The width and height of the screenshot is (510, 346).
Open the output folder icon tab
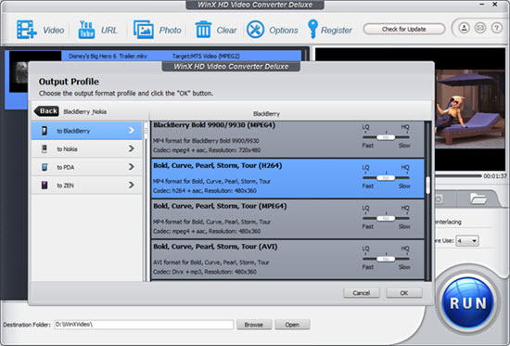(478, 199)
